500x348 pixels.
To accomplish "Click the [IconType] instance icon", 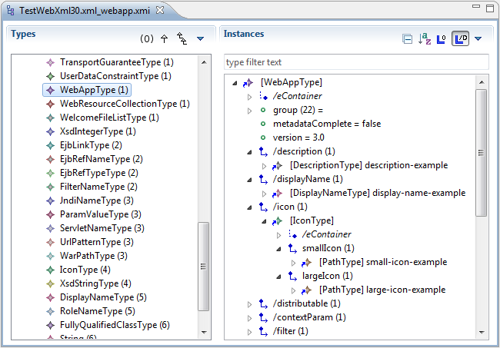I will click(x=278, y=221).
